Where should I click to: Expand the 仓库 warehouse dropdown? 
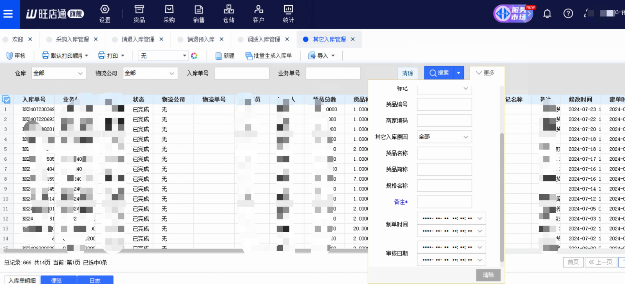coord(59,73)
